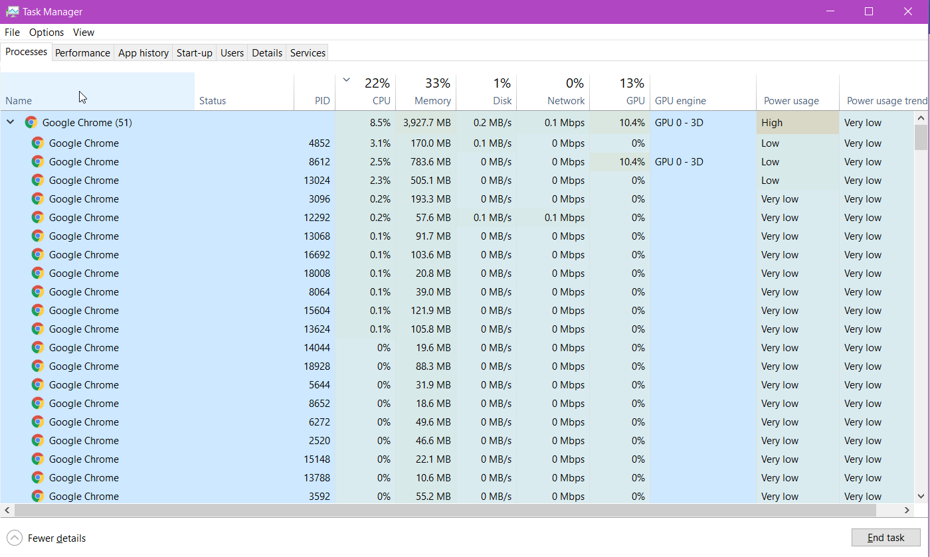The image size is (930, 557).
Task: Switch to the Details tab
Action: pos(267,53)
